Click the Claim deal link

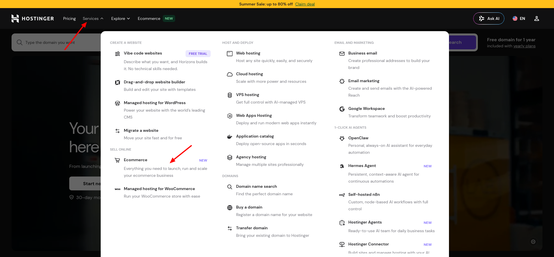click(x=305, y=4)
